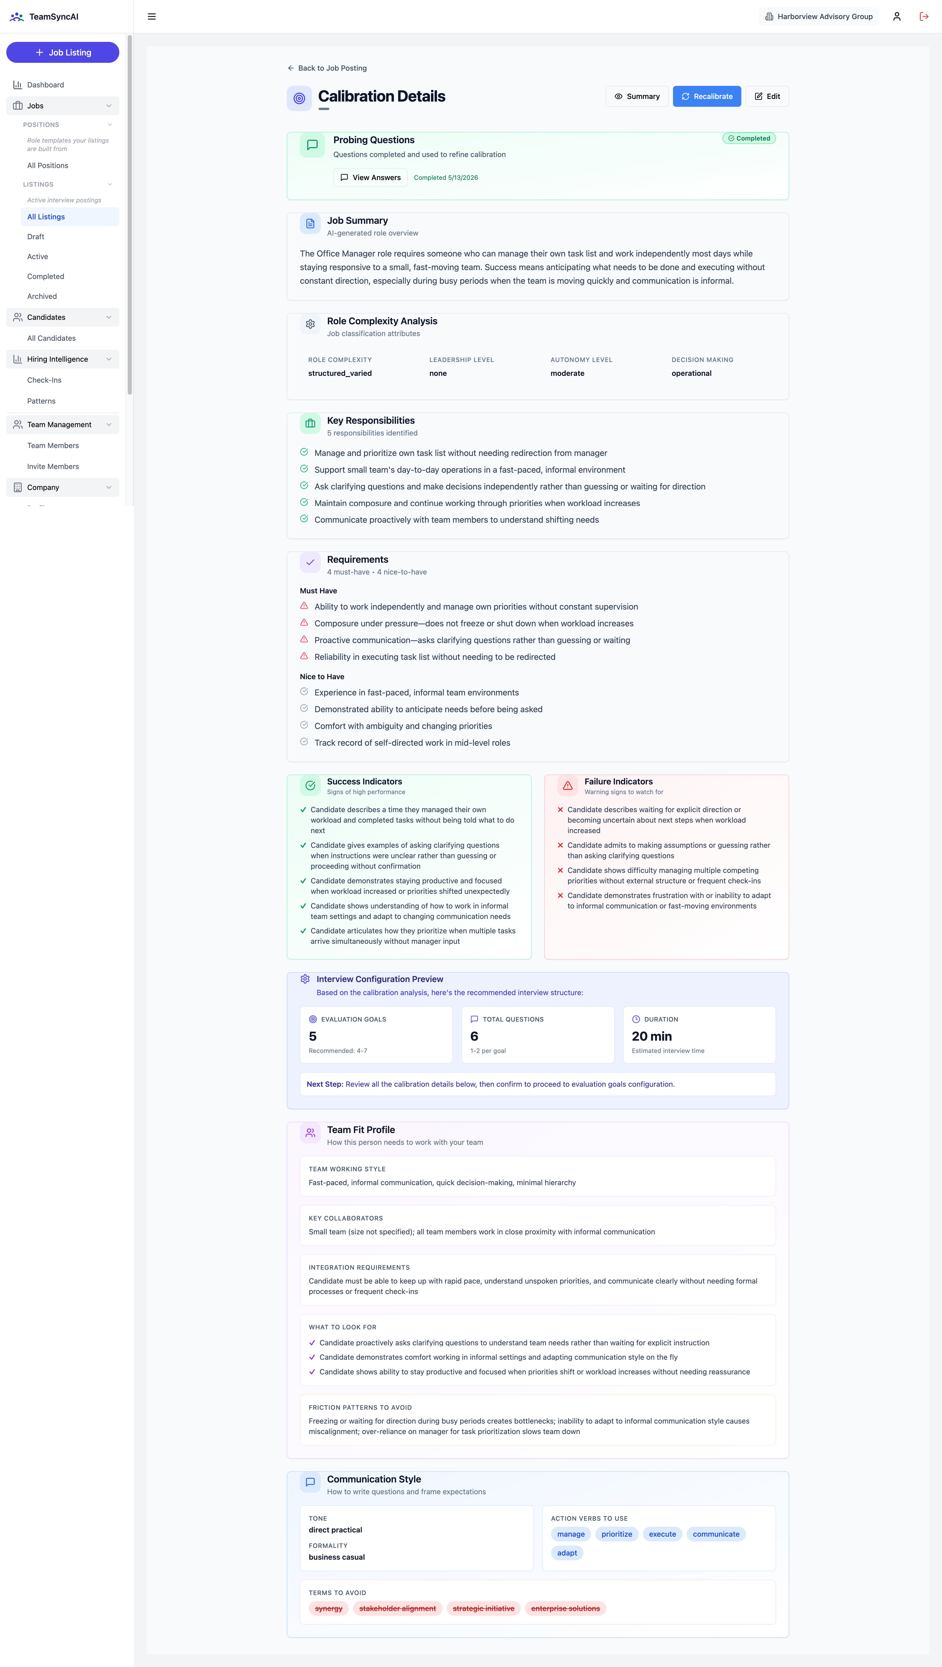This screenshot has height=1667, width=942.
Task: Collapse the Jobs section chevron
Action: [109, 105]
